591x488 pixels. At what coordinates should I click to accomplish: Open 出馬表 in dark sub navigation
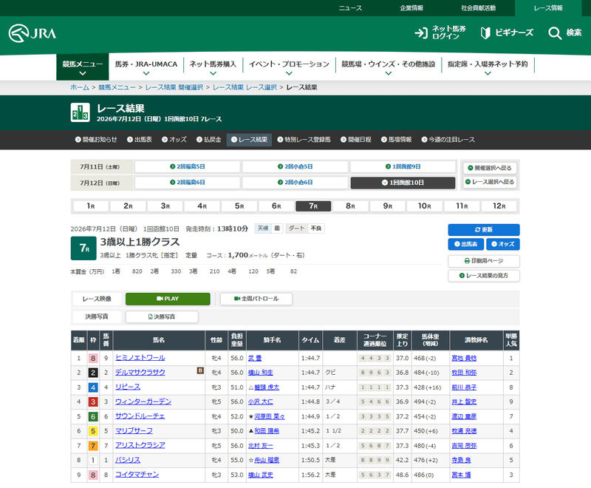[x=140, y=140]
